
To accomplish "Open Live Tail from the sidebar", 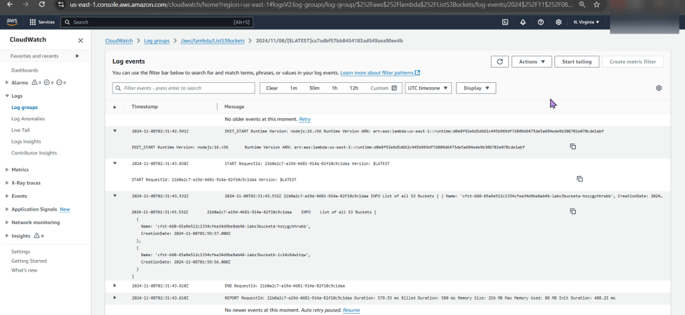I will (x=21, y=130).
